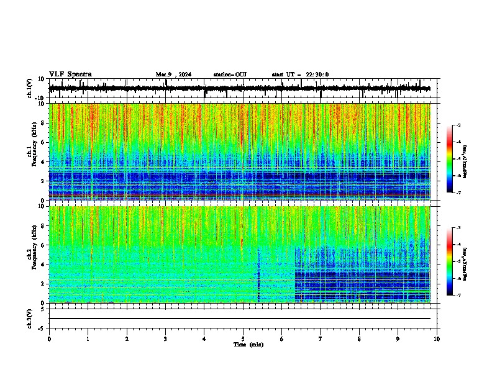Click the ch.1 voltage waveform trace
492x380 pixels.
click(x=240, y=88)
